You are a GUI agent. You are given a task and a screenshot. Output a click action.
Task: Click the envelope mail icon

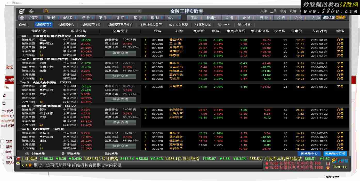[18, 163]
